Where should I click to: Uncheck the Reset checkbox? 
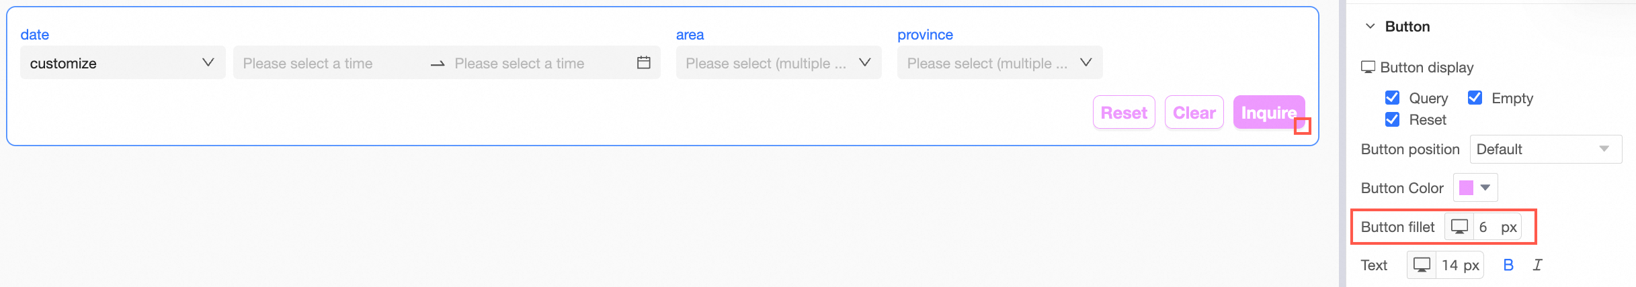(1392, 119)
